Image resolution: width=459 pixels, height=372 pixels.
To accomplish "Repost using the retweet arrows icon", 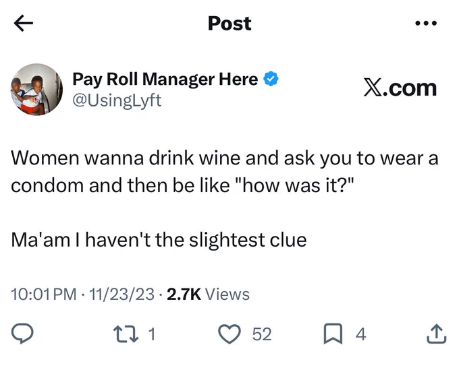I will point(126,334).
